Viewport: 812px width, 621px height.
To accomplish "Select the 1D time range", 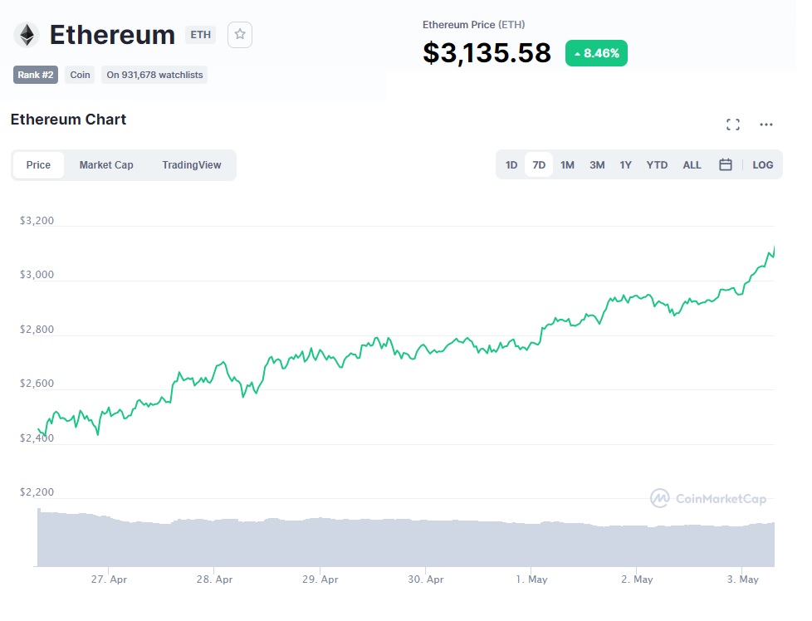I will click(x=511, y=164).
